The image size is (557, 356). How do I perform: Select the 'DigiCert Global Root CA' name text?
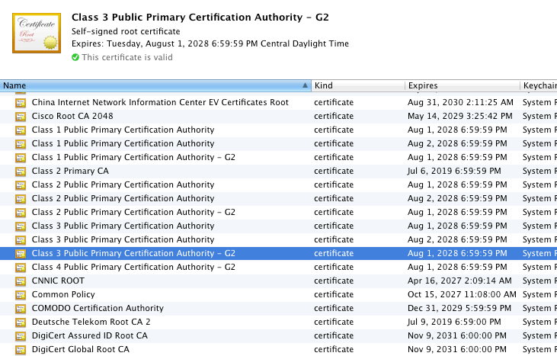(x=81, y=349)
